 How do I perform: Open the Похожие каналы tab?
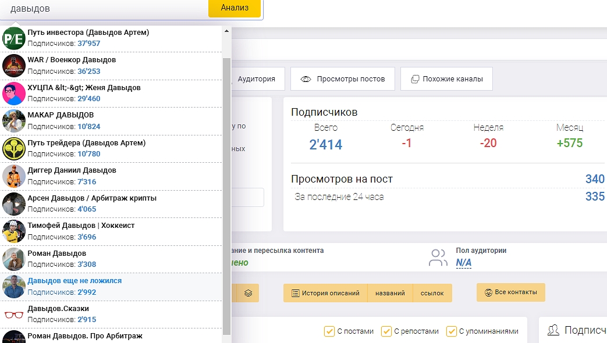click(453, 78)
